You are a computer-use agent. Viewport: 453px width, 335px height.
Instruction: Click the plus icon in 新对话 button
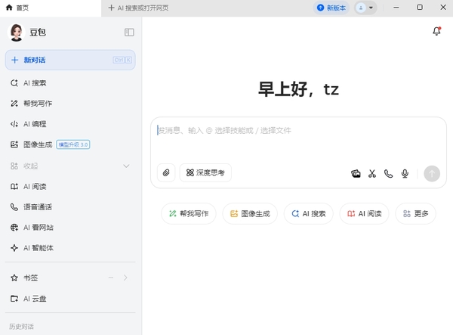click(15, 60)
